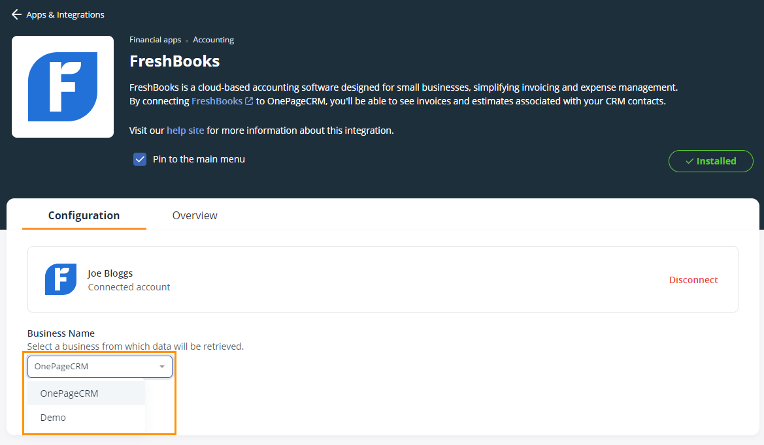This screenshot has height=445, width=764.
Task: Click the Business Name field label
Action: pyautogui.click(x=61, y=333)
